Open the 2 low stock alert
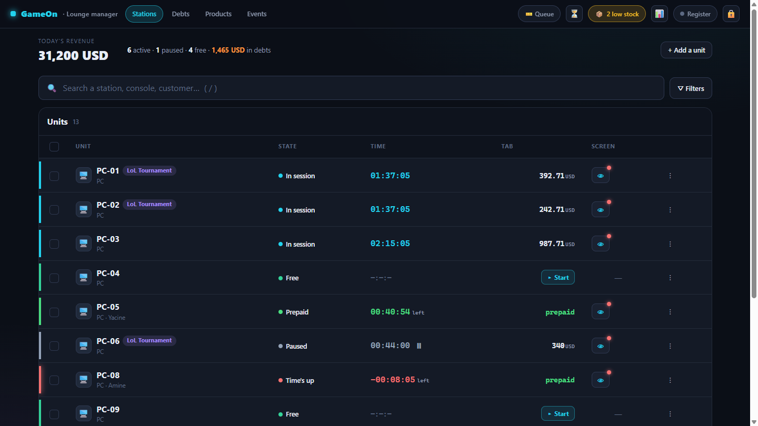The height and width of the screenshot is (426, 758). pyautogui.click(x=617, y=14)
